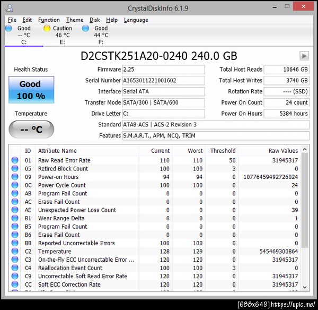Click the status orb for Power Cycle Count
The height and width of the screenshot is (310, 318).
[x=15, y=185]
